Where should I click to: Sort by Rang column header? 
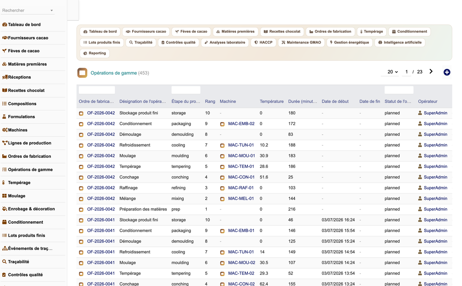tap(210, 102)
